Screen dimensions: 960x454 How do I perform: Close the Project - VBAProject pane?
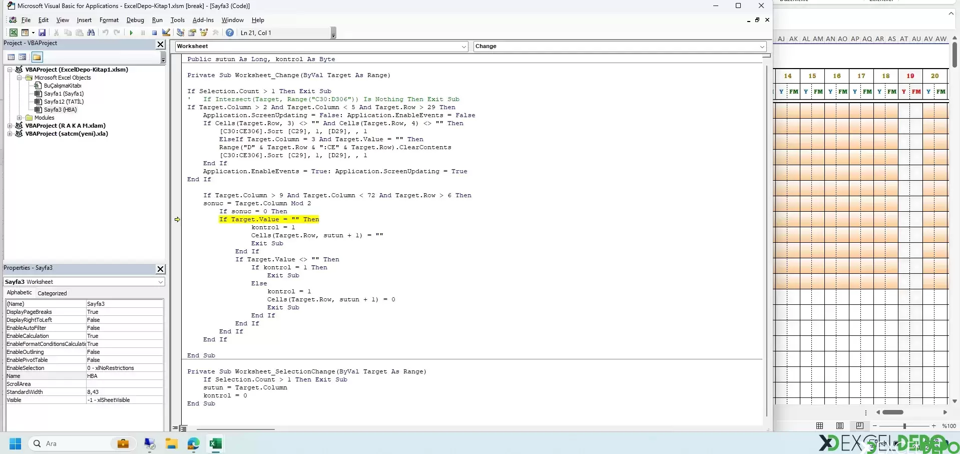(x=160, y=44)
